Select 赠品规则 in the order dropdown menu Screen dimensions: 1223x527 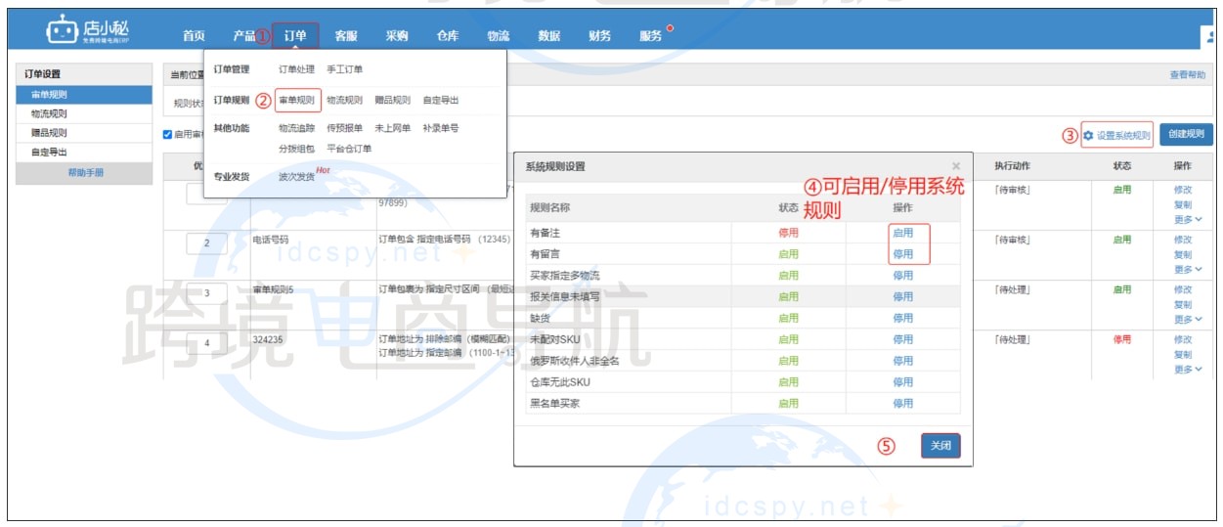click(392, 100)
